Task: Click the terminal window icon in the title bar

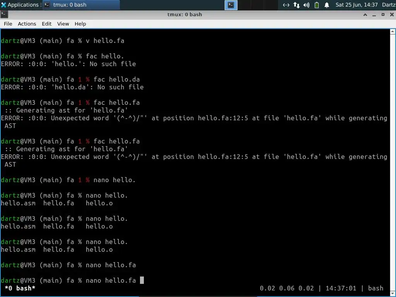Action: click(4, 15)
